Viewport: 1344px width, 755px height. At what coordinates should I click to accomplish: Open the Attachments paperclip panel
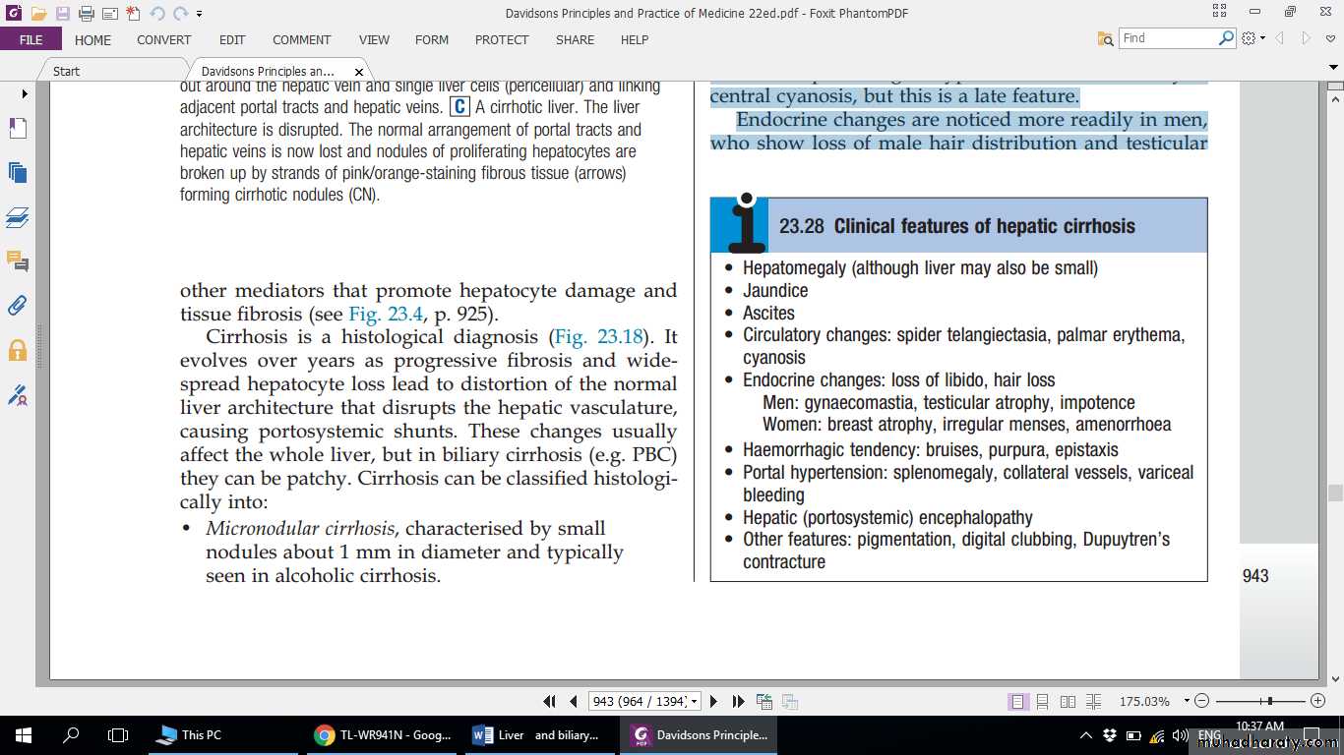point(17,306)
